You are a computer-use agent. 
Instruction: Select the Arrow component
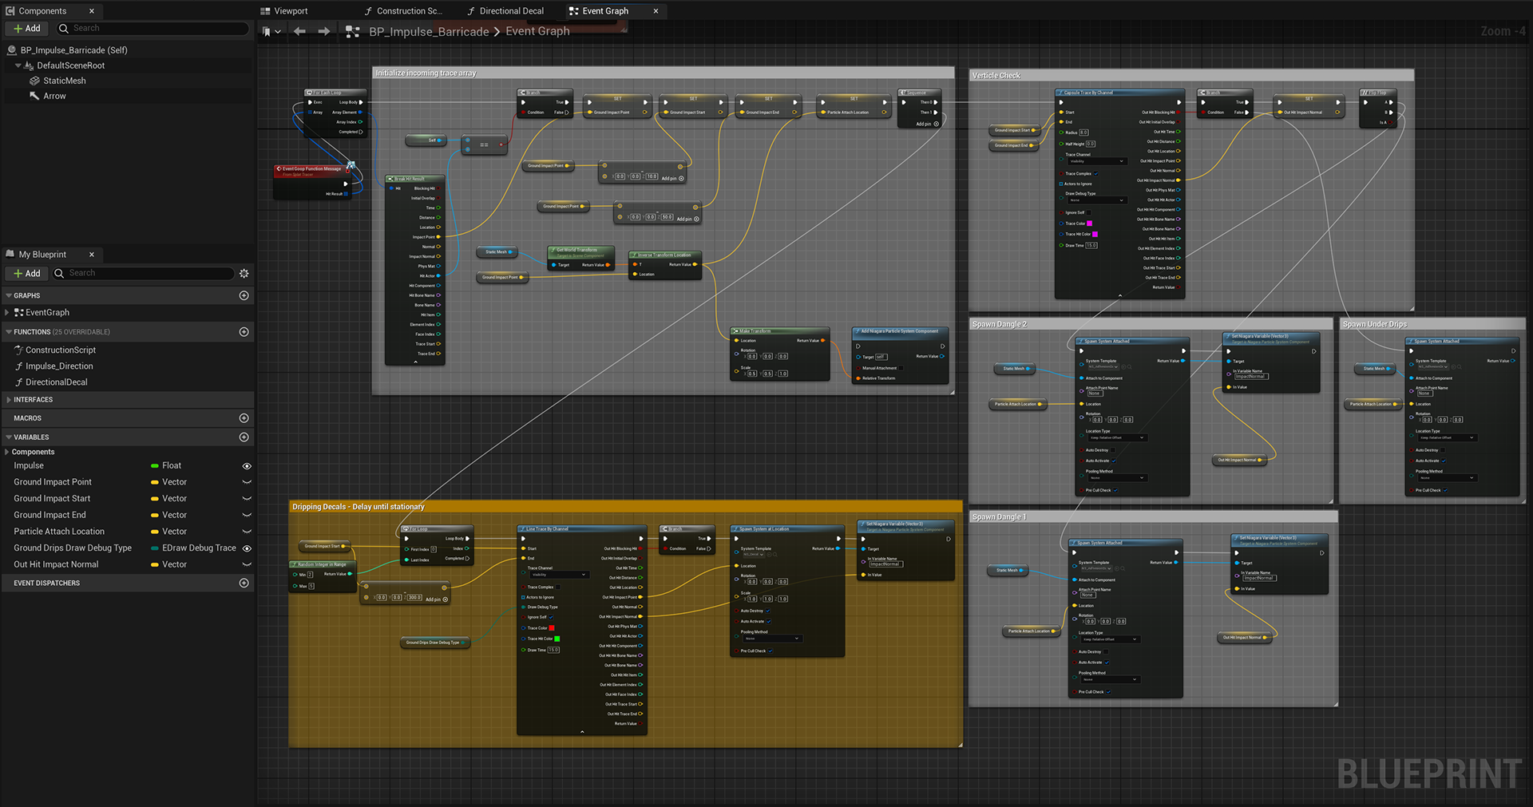54,96
